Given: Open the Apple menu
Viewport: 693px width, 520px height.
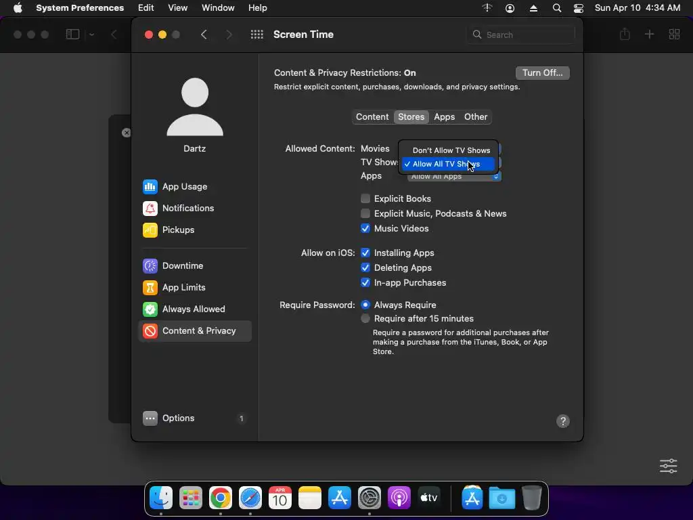Looking at the screenshot, I should pyautogui.click(x=18, y=8).
